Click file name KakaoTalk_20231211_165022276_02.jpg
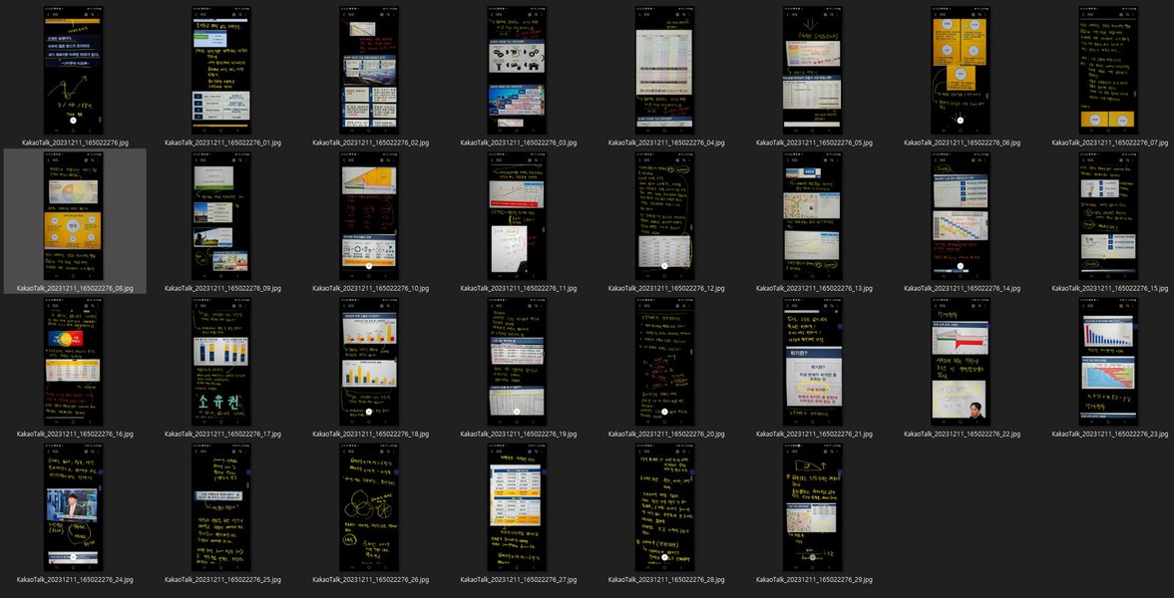The image size is (1174, 598). point(371,143)
